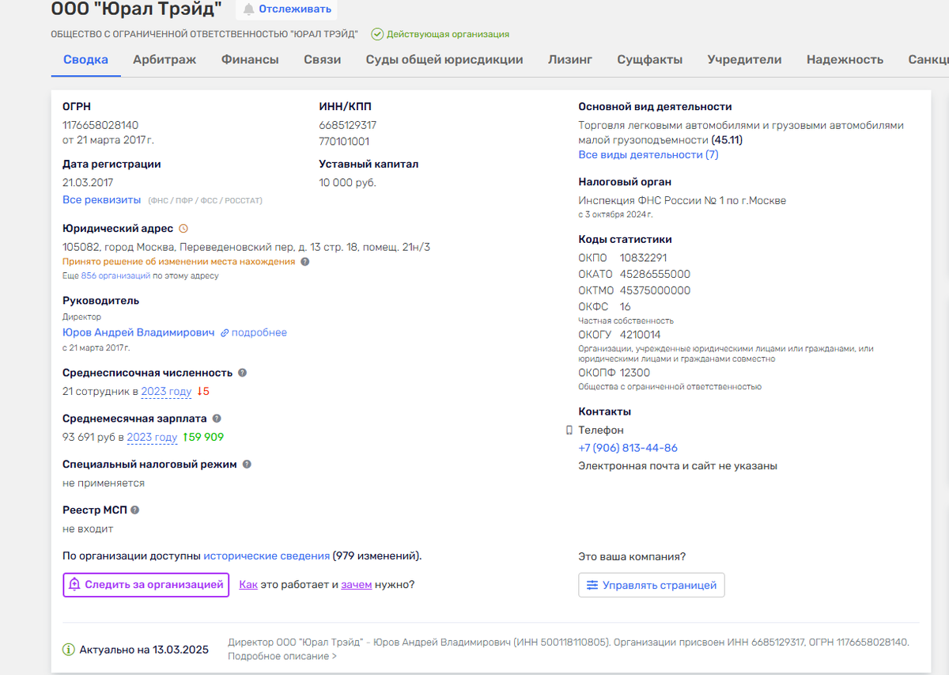Click Принято решение об изменении места нахождения
This screenshot has width=949, height=675.
(179, 262)
